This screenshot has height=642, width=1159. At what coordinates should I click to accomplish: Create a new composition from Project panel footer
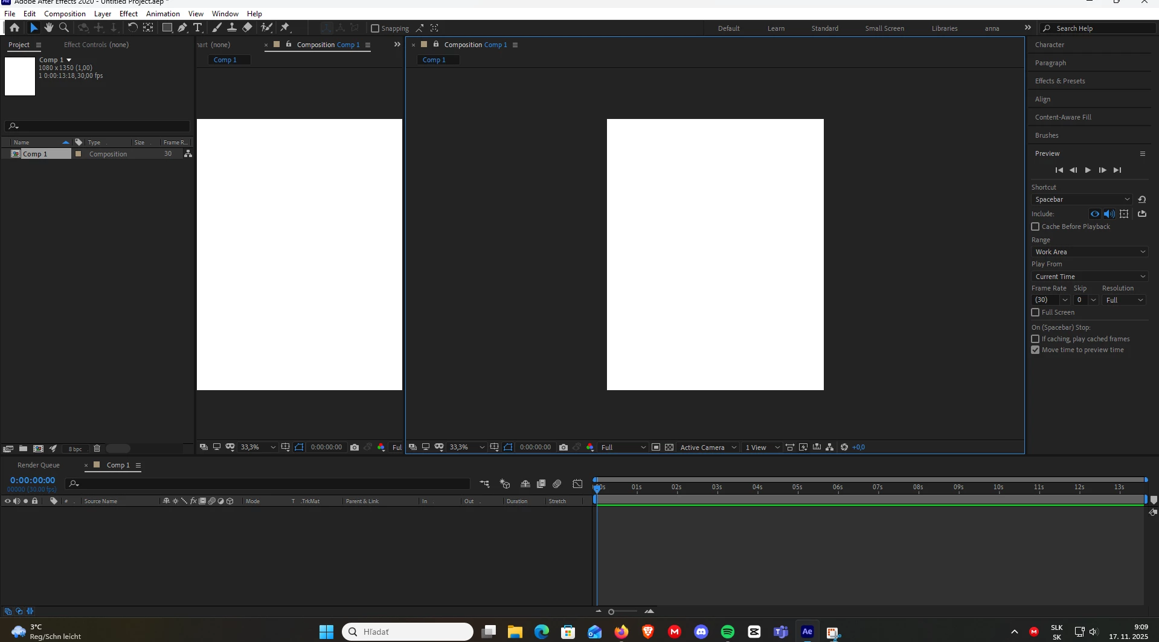tap(38, 449)
